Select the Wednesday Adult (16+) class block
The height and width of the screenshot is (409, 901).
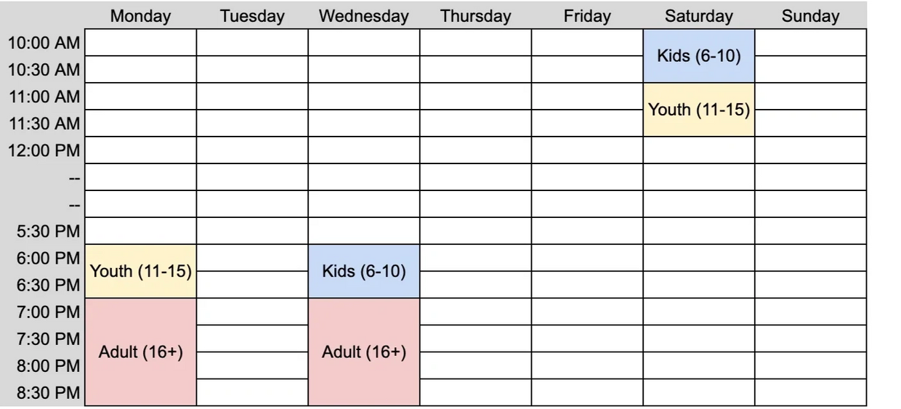(x=363, y=352)
